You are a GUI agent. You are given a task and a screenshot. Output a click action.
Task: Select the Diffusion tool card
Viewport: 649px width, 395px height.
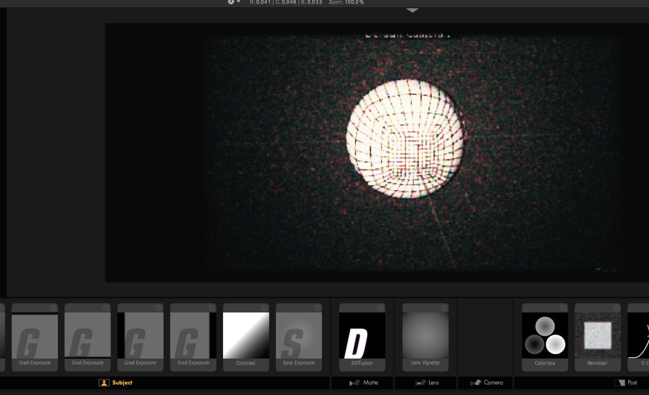[x=362, y=337]
